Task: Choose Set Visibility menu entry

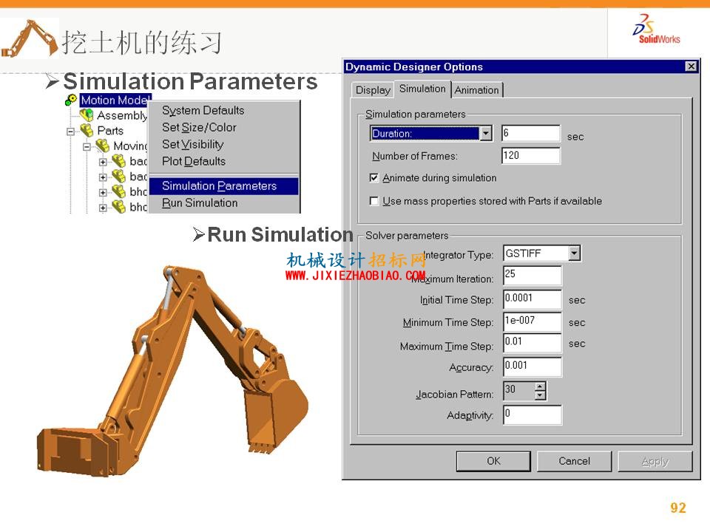Action: 193,144
